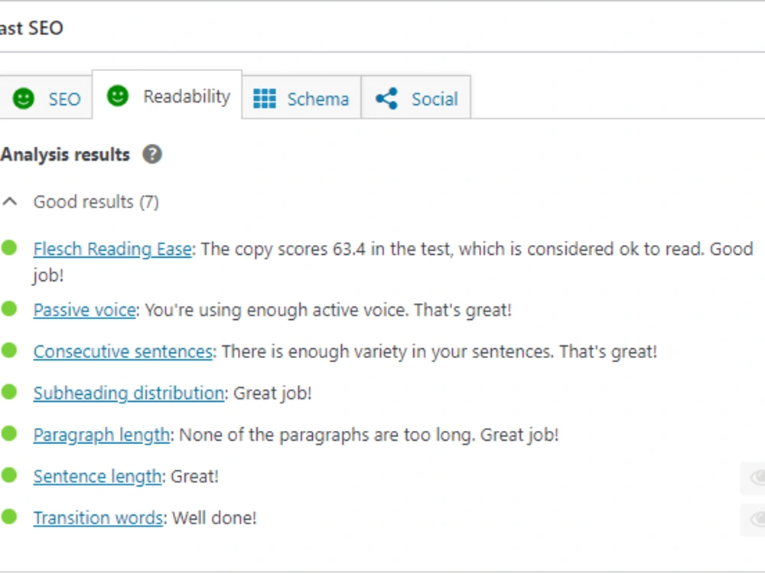Viewport: 765px width, 574px height.
Task: Open the Flesch Reading Ease link
Action: pyautogui.click(x=112, y=249)
